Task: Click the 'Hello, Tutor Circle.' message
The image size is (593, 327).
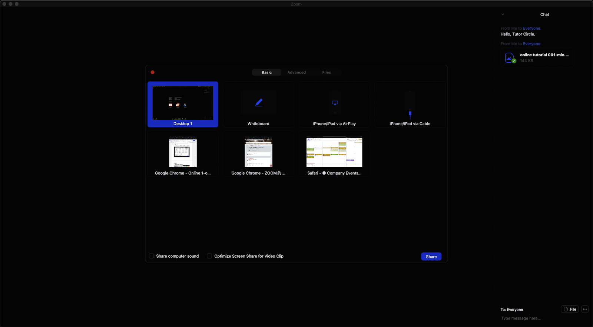Action: [518, 34]
